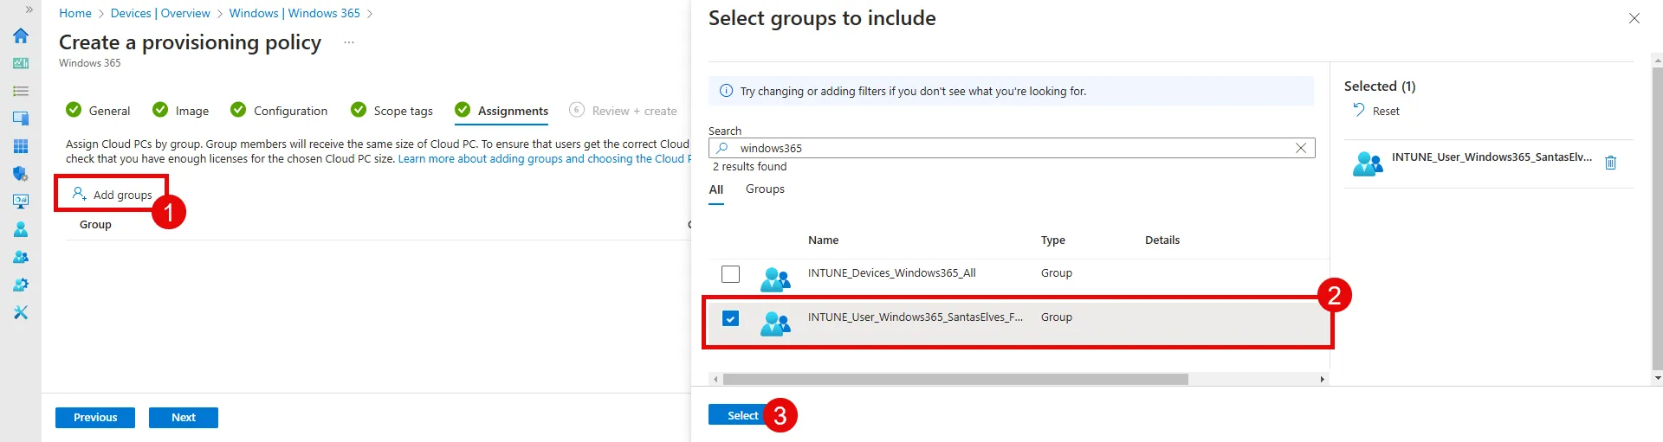Click INTUNE_Devices_Windows365_All name text
Screen dimensions: 1663x442
(891, 273)
